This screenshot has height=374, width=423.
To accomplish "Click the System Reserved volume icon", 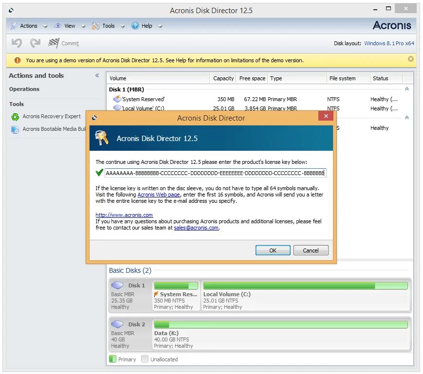I will click(117, 99).
